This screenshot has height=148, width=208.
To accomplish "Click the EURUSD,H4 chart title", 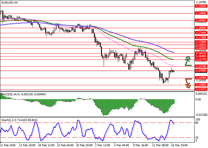I will (9, 2).
